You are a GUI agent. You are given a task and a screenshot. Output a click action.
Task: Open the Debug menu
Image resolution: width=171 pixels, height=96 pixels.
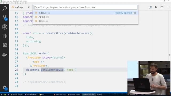point(19,3)
